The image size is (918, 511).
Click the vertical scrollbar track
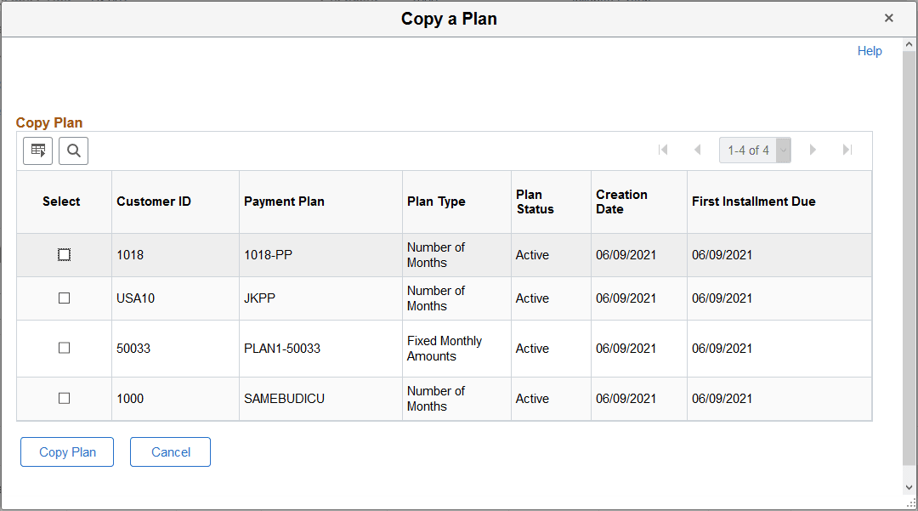pos(909,255)
